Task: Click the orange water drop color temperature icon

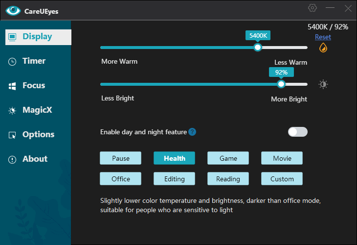Action: [x=323, y=48]
